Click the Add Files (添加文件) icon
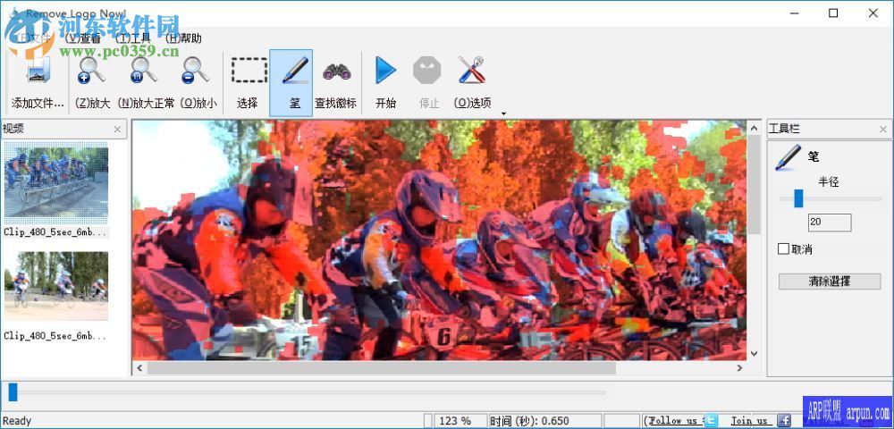Viewport: 894px width, 429px height. click(38, 72)
